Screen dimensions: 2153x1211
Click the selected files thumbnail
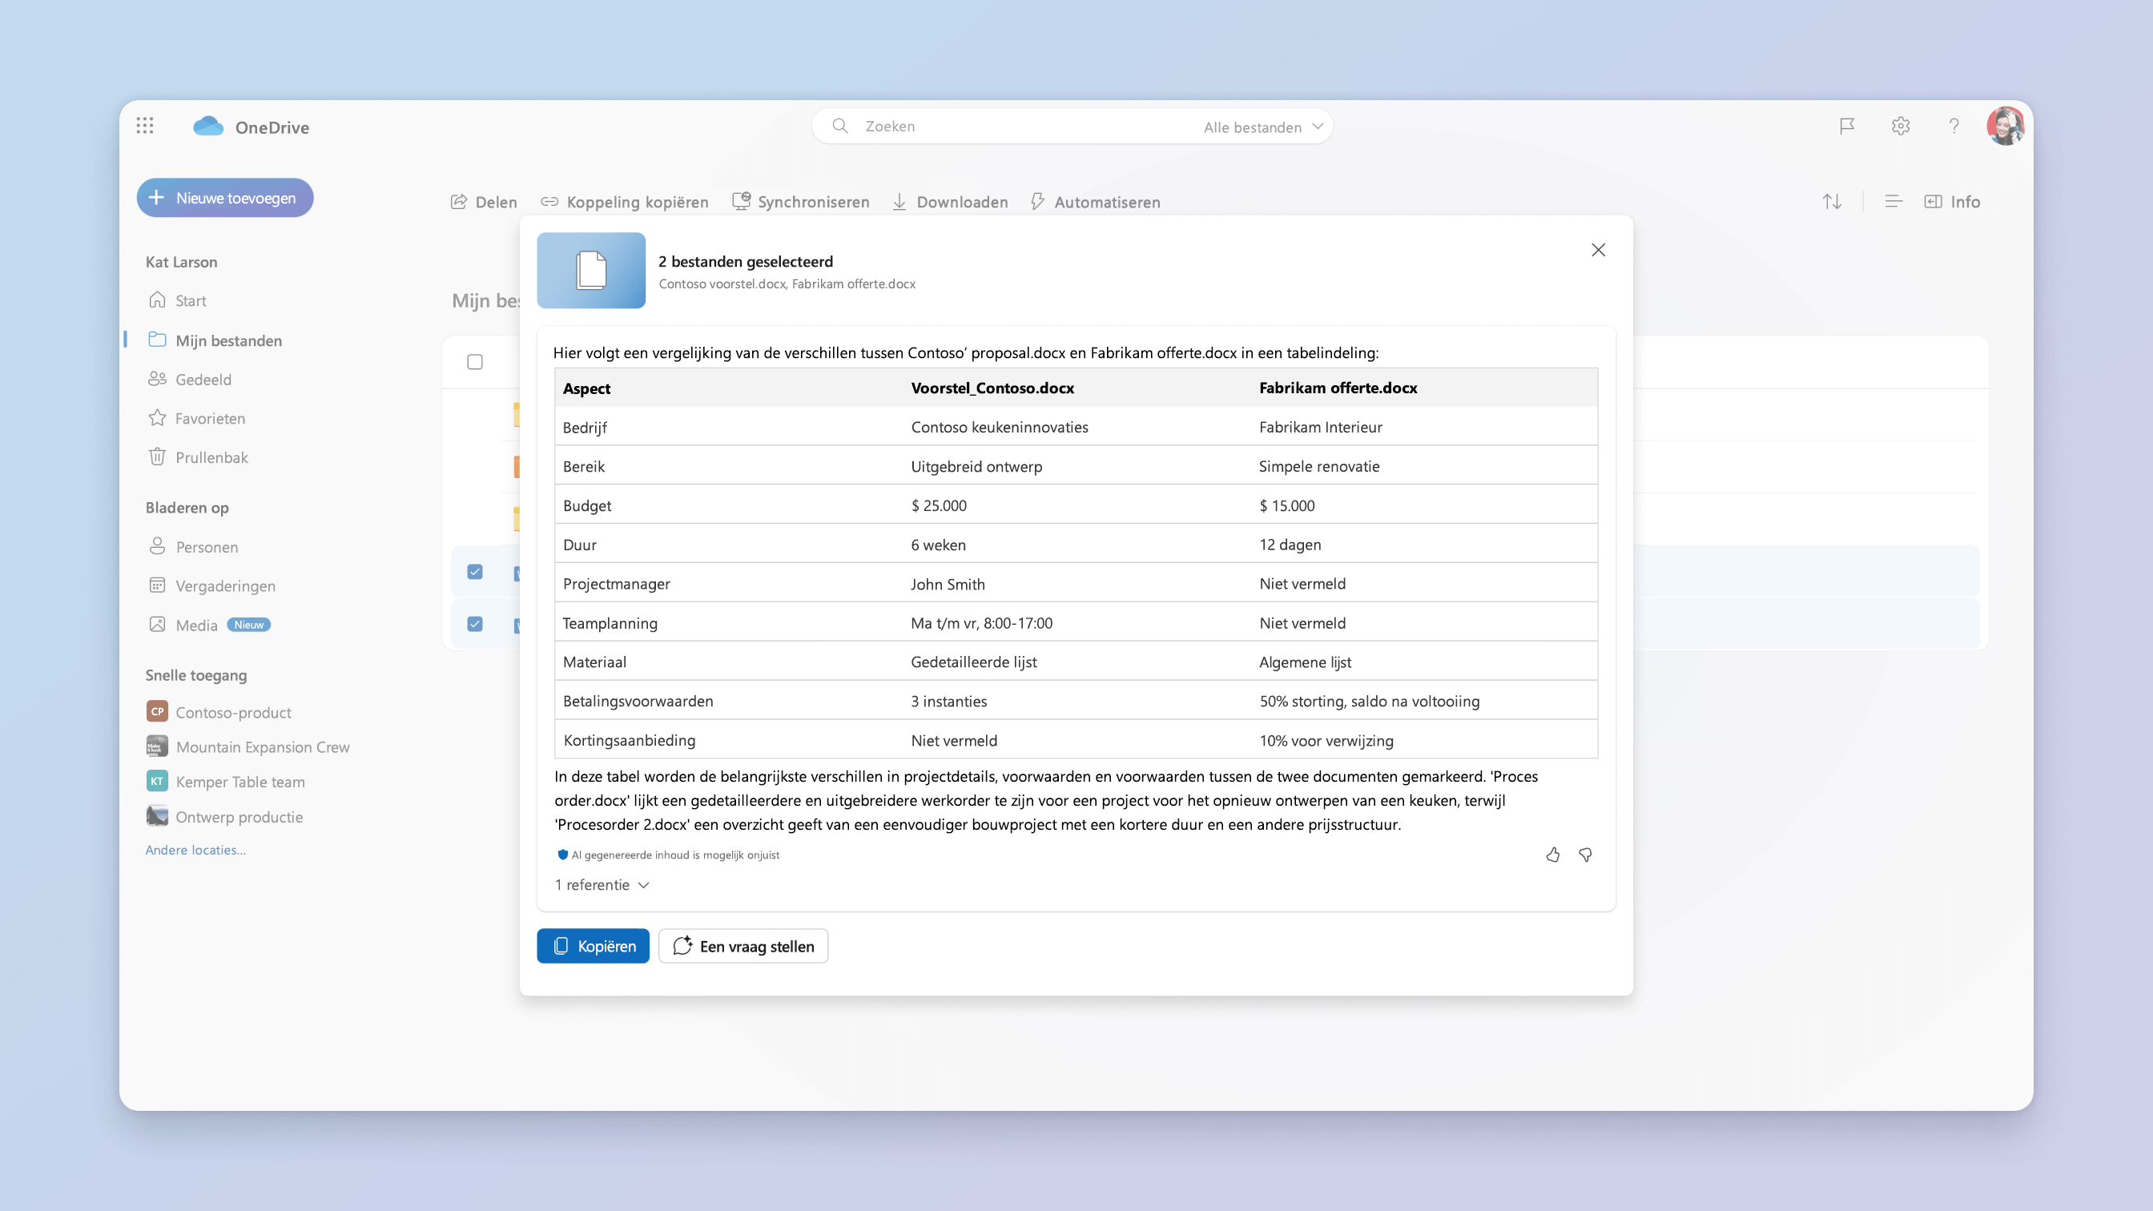pos(591,270)
